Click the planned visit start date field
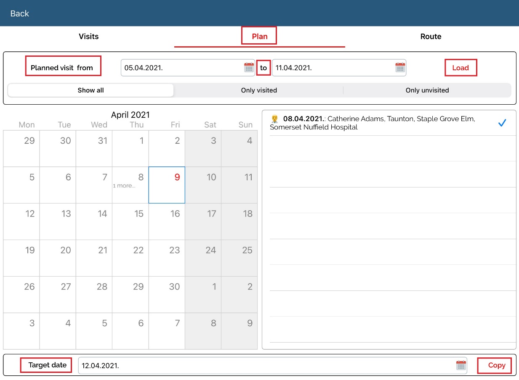Image resolution: width=519 pixels, height=380 pixels. point(181,68)
